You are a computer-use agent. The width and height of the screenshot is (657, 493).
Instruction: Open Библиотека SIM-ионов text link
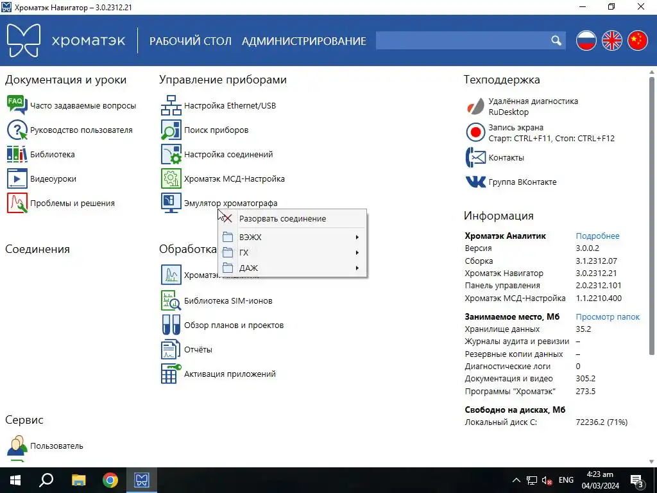(228, 300)
